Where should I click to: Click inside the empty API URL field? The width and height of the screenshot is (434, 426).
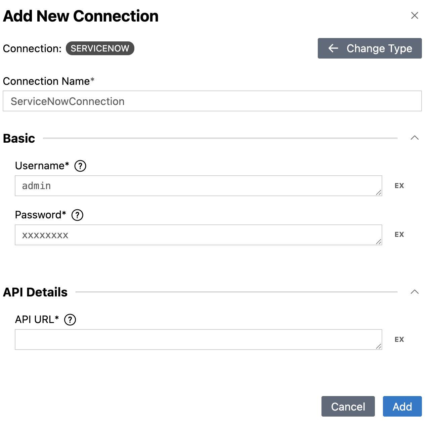point(198,339)
